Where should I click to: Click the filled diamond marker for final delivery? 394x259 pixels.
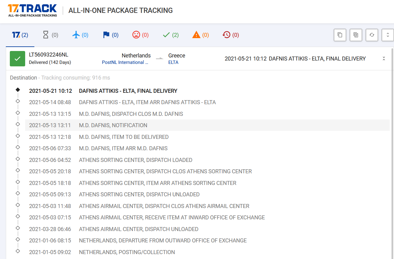point(18,90)
